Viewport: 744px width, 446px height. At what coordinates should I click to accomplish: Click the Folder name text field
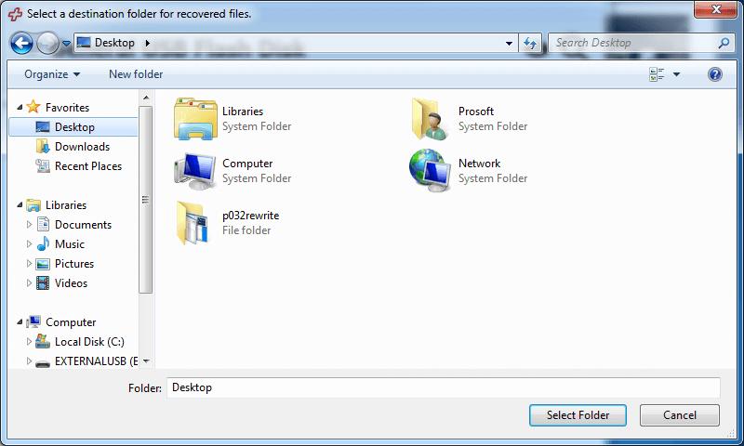[x=444, y=387]
